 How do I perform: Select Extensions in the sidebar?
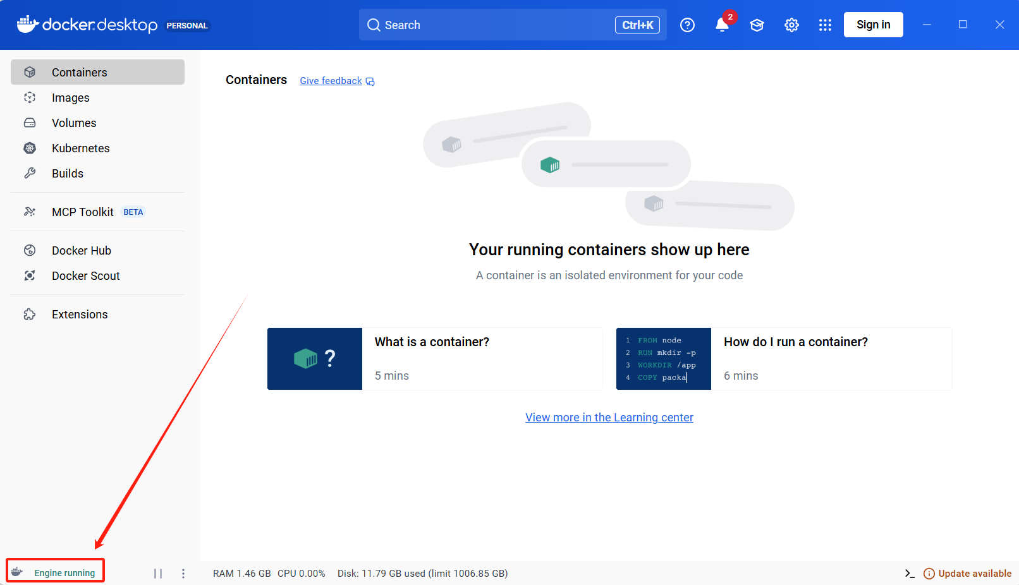pos(97,314)
